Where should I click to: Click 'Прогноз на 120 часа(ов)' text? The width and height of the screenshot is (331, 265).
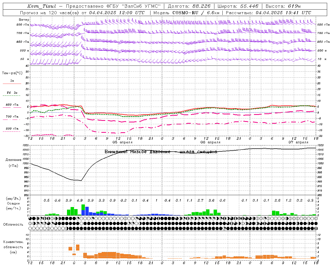point(50,13)
